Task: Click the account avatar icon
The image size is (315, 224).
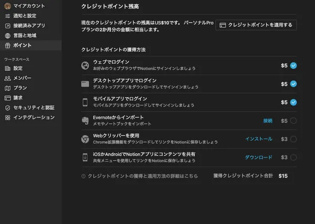Action: pyautogui.click(x=8, y=6)
